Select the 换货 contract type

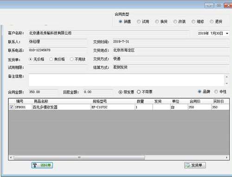tap(161, 21)
